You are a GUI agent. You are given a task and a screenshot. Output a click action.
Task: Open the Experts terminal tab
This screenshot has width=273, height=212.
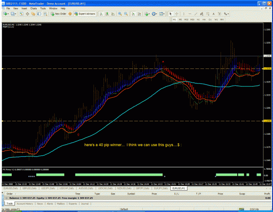pyautogui.click(x=73, y=204)
